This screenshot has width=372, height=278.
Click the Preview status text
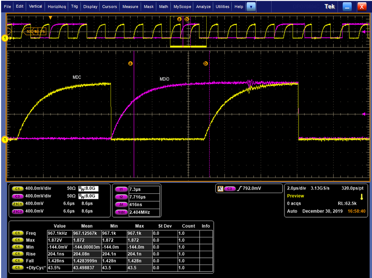pos(296,195)
